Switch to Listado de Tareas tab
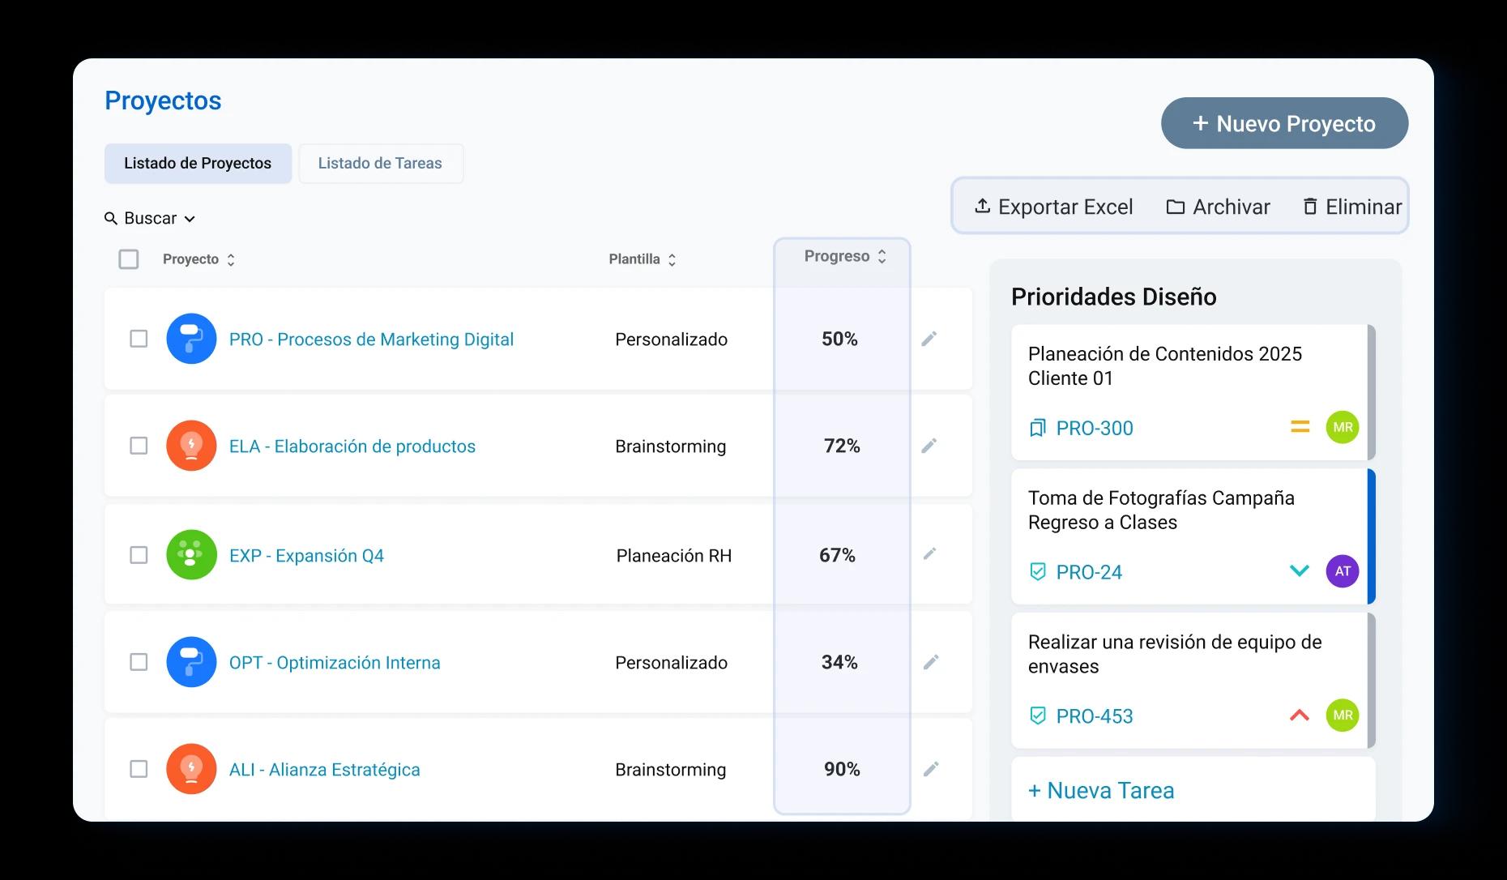Viewport: 1507px width, 880px height. pos(380,164)
